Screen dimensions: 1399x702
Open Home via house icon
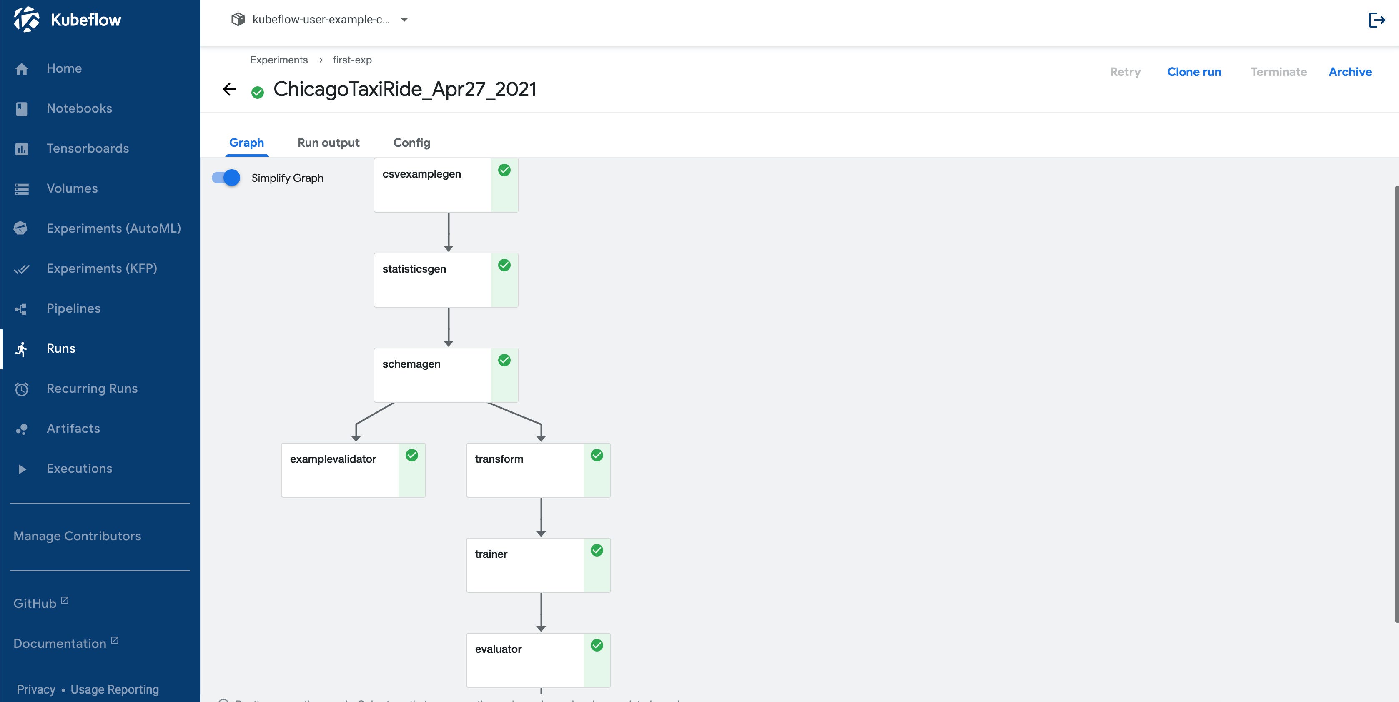click(22, 69)
